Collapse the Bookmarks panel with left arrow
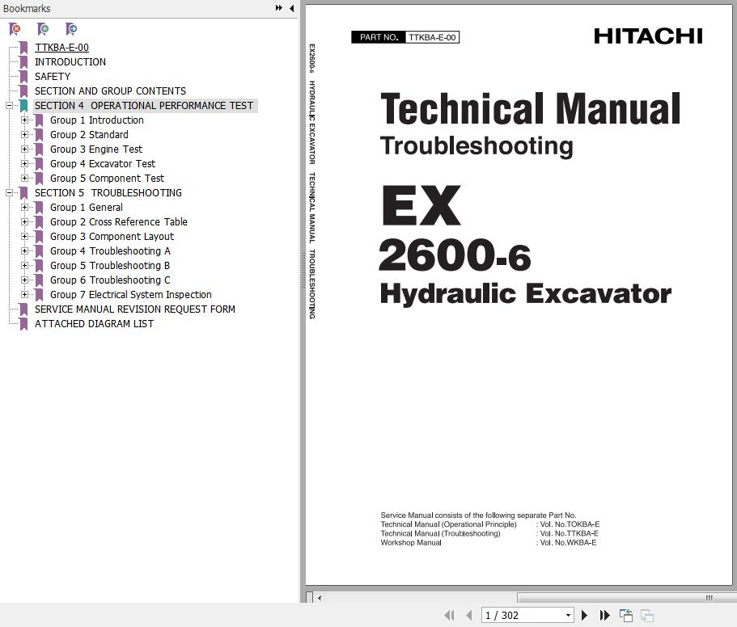737x627 pixels. 291,8
